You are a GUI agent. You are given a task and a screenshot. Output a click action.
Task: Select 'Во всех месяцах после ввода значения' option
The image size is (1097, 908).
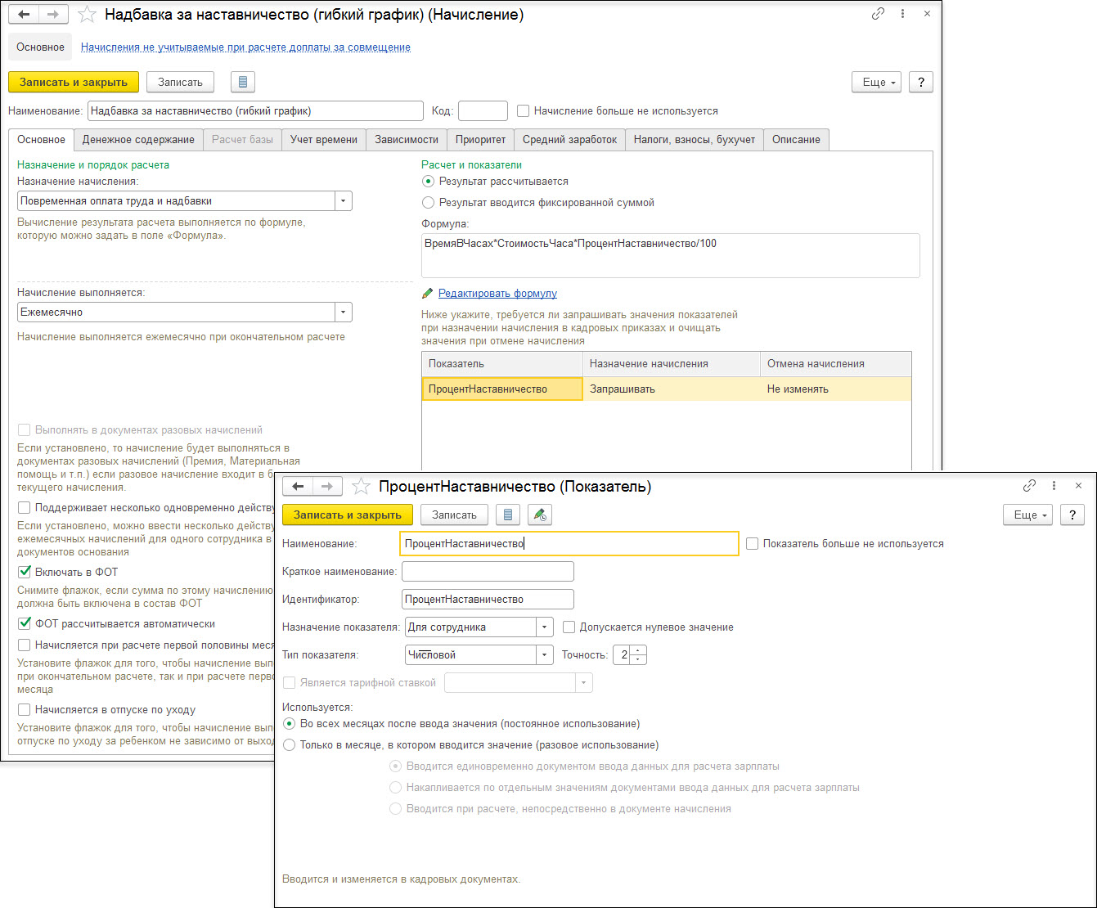(x=289, y=723)
